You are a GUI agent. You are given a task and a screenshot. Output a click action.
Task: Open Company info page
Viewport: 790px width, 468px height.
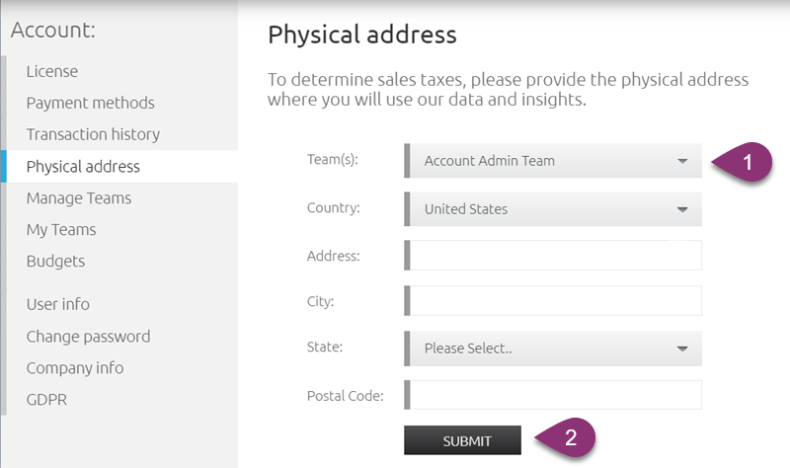coord(75,367)
